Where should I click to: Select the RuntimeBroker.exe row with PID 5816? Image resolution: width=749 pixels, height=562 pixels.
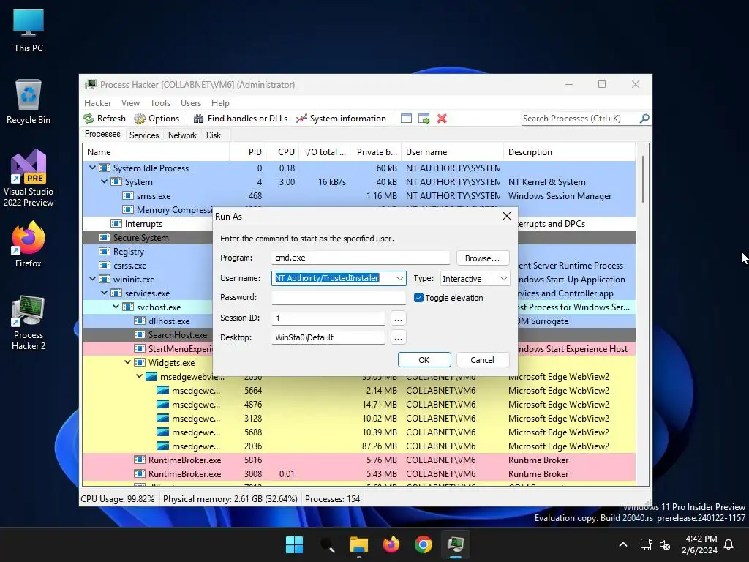pyautogui.click(x=358, y=460)
